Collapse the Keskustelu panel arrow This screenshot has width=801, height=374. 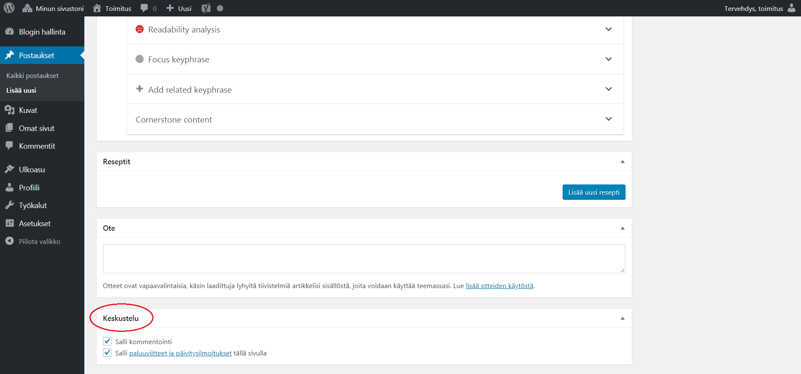point(623,318)
